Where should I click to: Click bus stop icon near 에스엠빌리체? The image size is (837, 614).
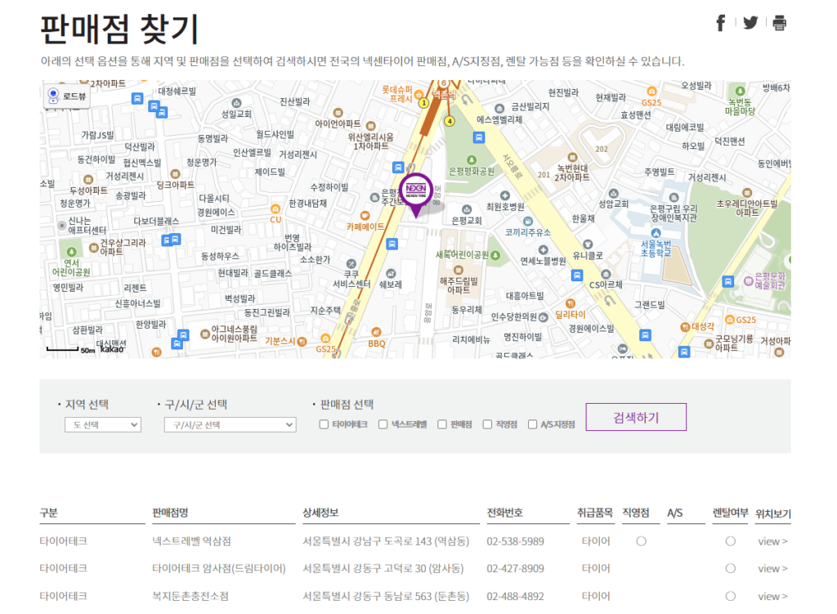click(x=479, y=137)
